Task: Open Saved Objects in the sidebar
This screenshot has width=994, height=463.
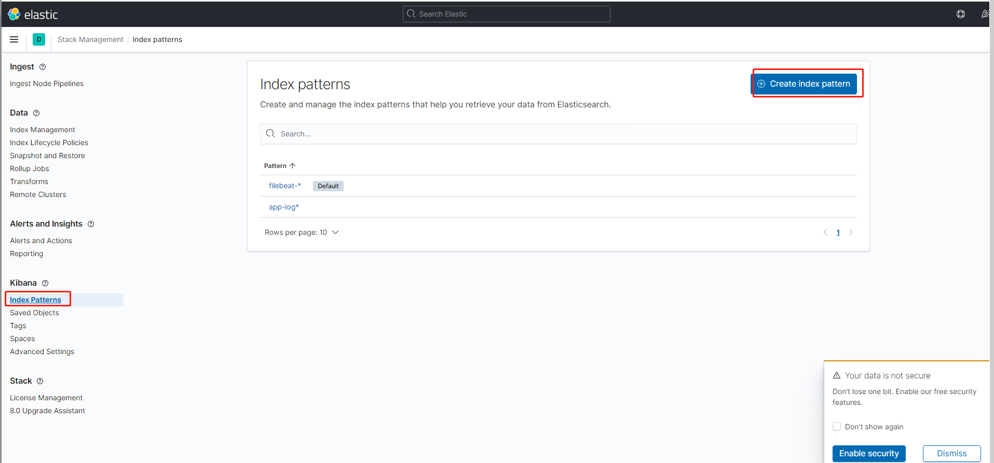Action: pos(34,313)
